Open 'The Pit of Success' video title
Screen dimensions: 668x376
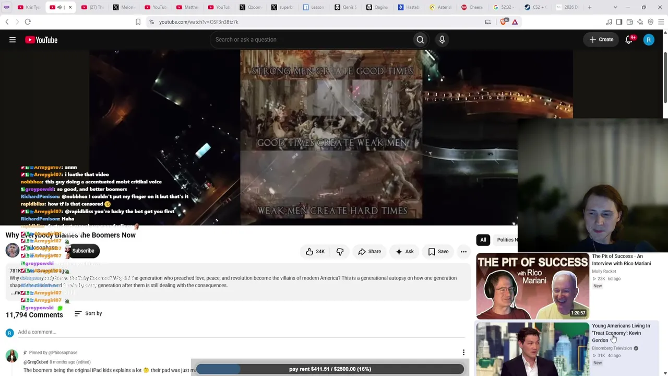click(x=621, y=260)
